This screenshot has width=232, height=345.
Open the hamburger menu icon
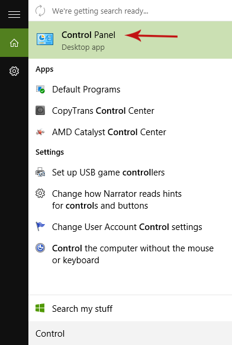point(14,14)
